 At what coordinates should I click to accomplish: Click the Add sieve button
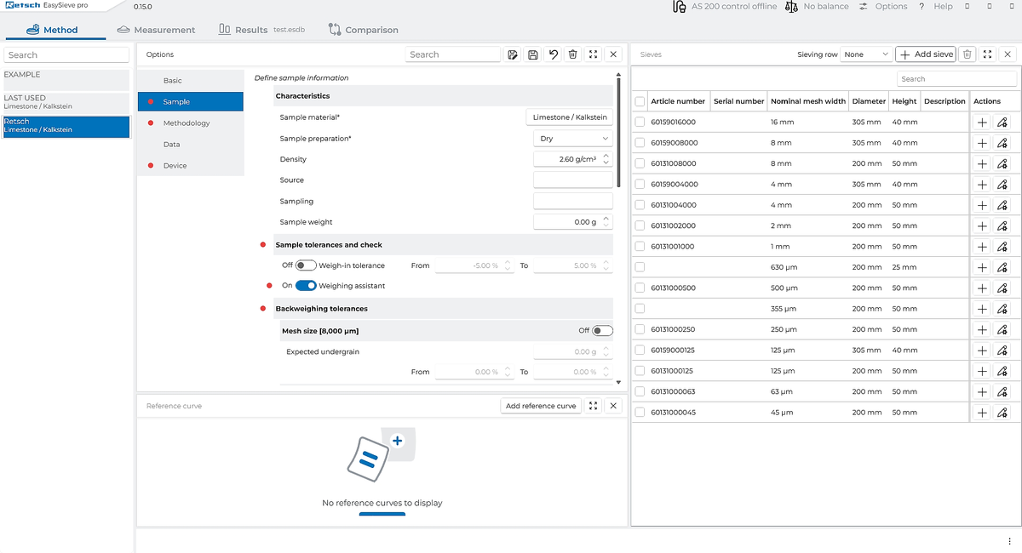[x=926, y=54]
